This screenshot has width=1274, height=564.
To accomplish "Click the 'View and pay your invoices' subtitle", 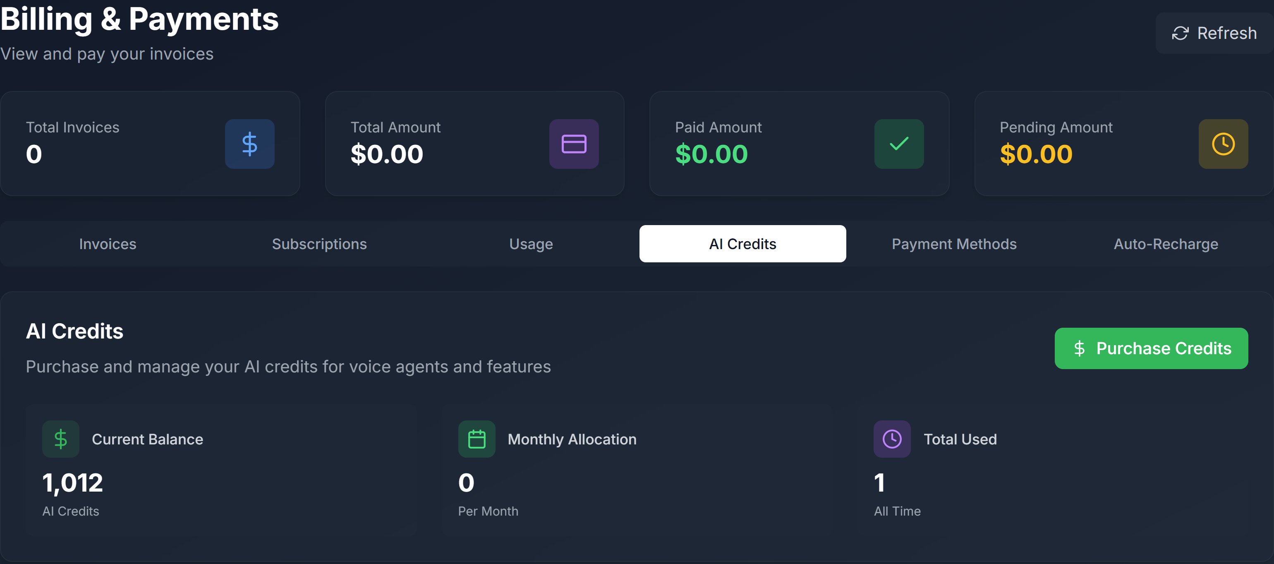I will coord(107,54).
